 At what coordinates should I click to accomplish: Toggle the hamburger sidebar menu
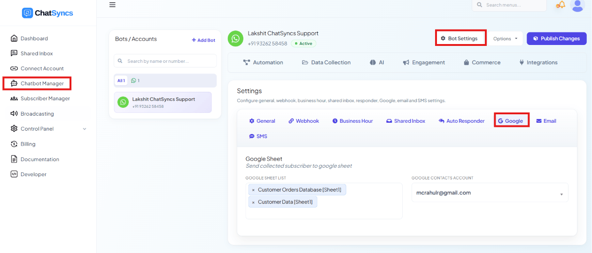click(112, 5)
